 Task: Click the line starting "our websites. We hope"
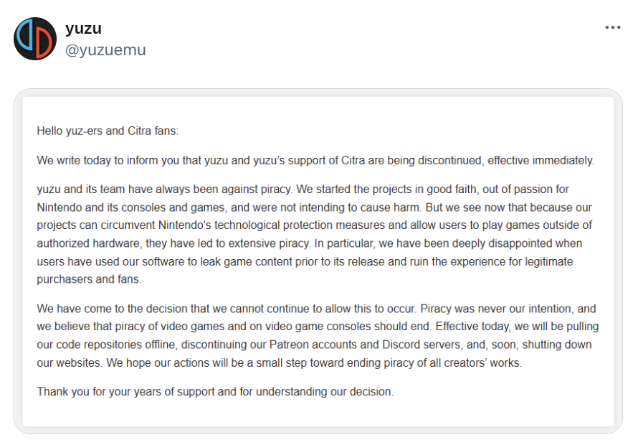pos(280,363)
